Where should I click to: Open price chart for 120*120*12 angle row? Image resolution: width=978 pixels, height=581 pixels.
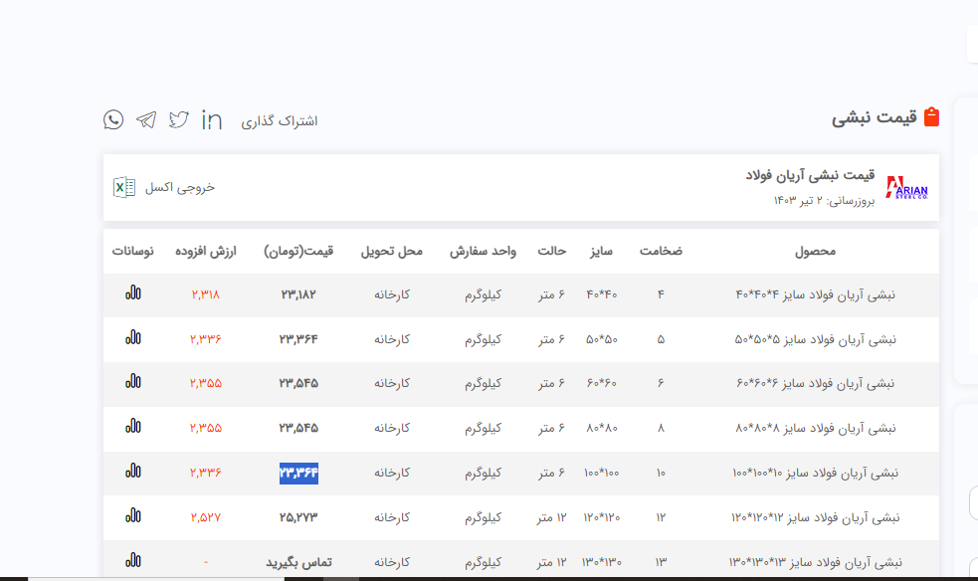132,516
